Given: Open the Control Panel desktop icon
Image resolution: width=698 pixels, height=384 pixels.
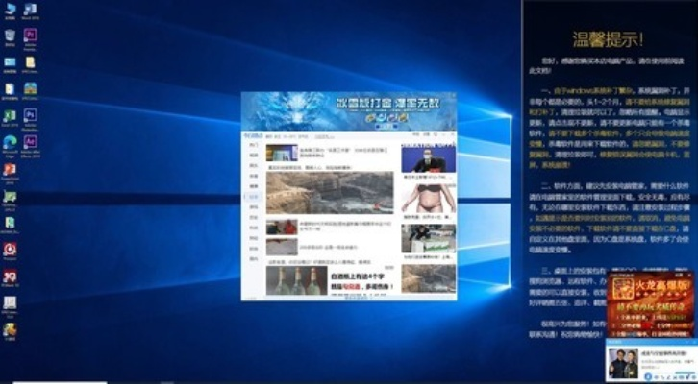Looking at the screenshot, I should pyautogui.click(x=10, y=63).
